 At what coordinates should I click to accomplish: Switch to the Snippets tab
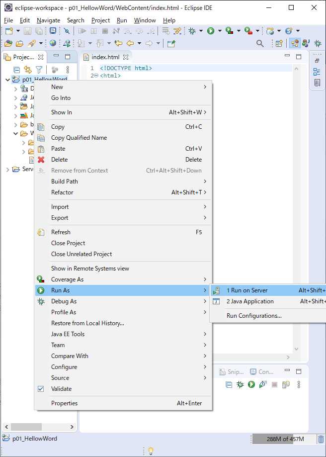coord(232,372)
